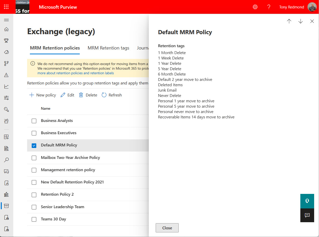Open Tony Redmond's account avatar

312,7
